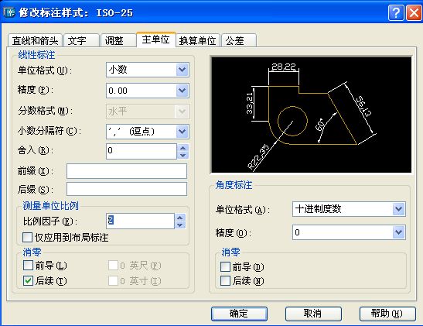The height and width of the screenshot is (326, 423).
Task: Click into the 舍入 input field
Action: coord(142,151)
